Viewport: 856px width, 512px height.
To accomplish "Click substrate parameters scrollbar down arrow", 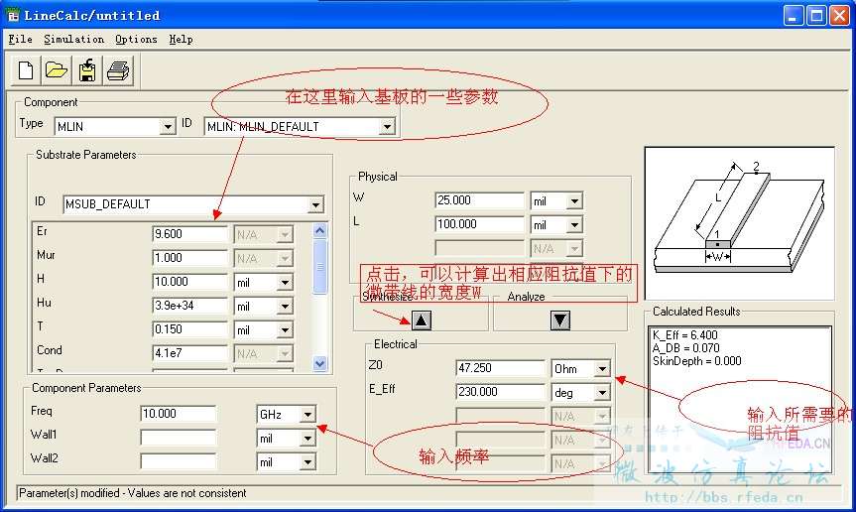I will [320, 363].
